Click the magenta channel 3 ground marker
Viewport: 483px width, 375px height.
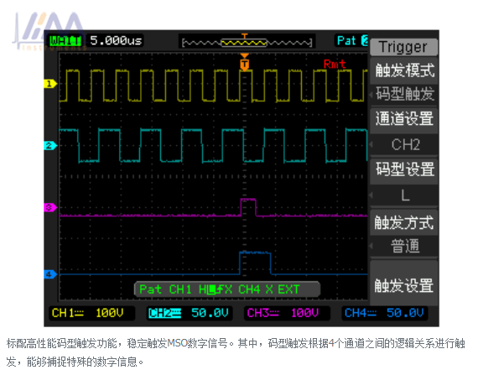click(50, 207)
